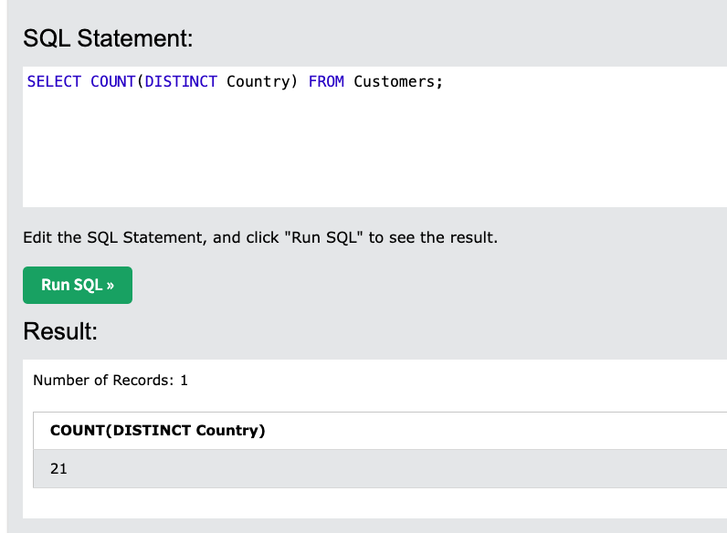Click the Number of Records: 1 text

[x=111, y=381]
